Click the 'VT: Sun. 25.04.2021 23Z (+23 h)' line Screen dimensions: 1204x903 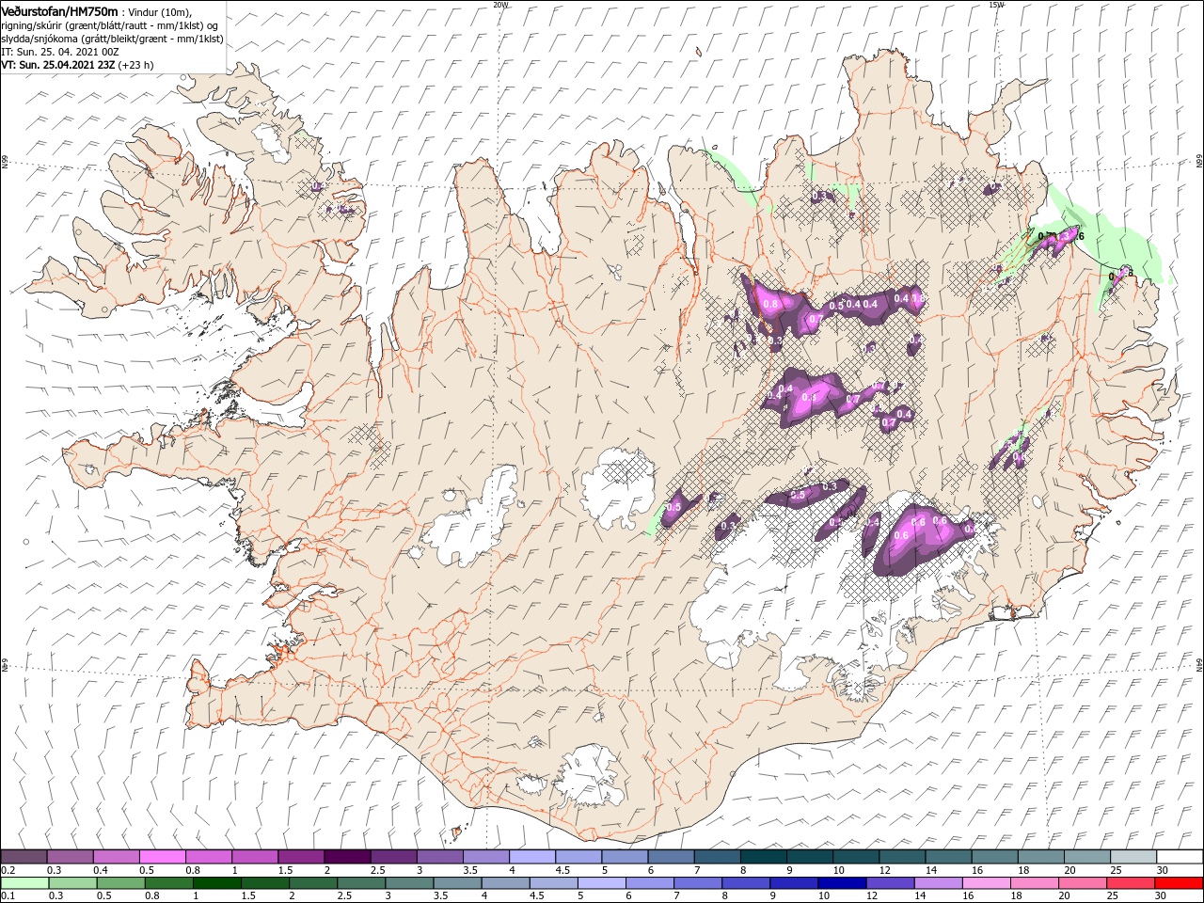tap(77, 65)
